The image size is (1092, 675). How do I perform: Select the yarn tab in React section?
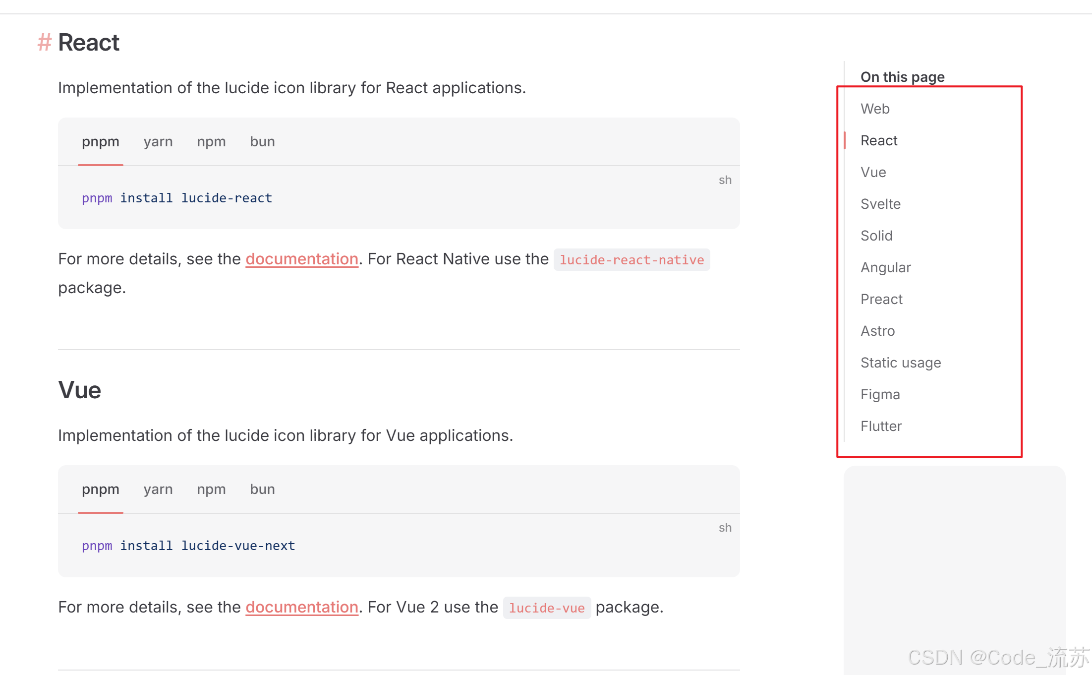pos(158,142)
